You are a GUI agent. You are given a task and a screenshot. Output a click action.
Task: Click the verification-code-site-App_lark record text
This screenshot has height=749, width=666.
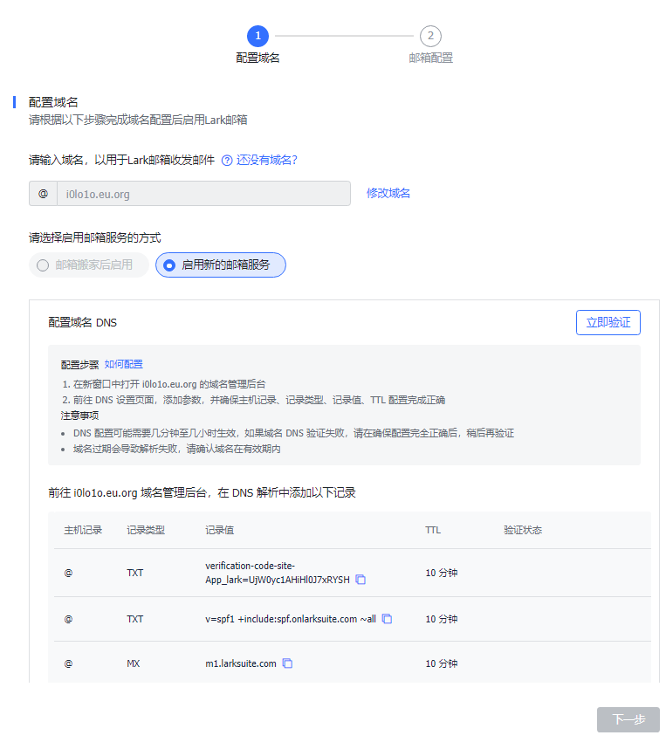[278, 573]
